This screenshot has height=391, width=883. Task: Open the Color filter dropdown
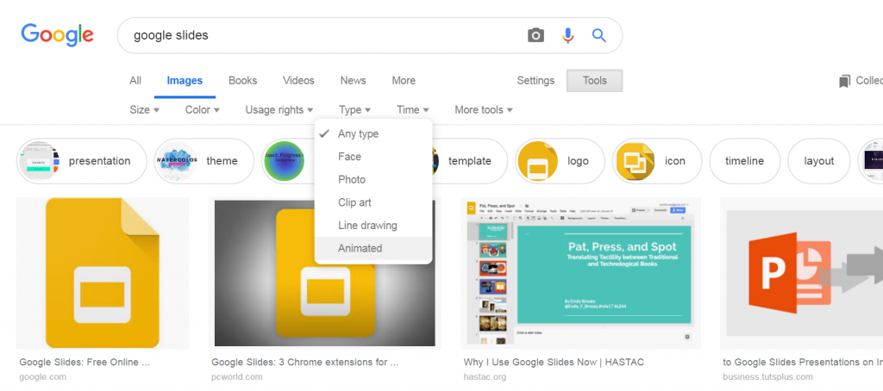[202, 109]
